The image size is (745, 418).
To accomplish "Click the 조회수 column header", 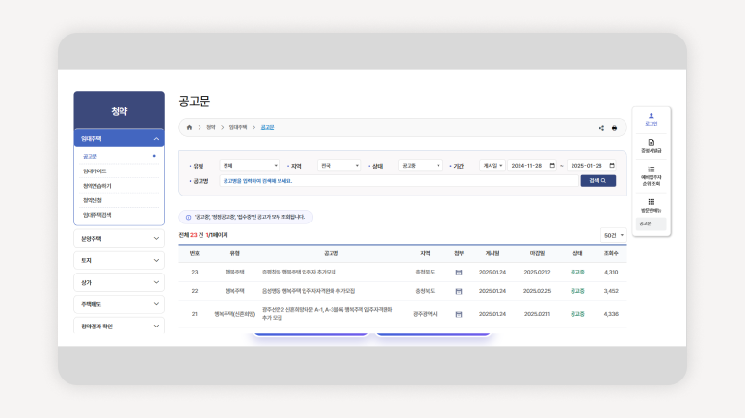I will tap(611, 253).
